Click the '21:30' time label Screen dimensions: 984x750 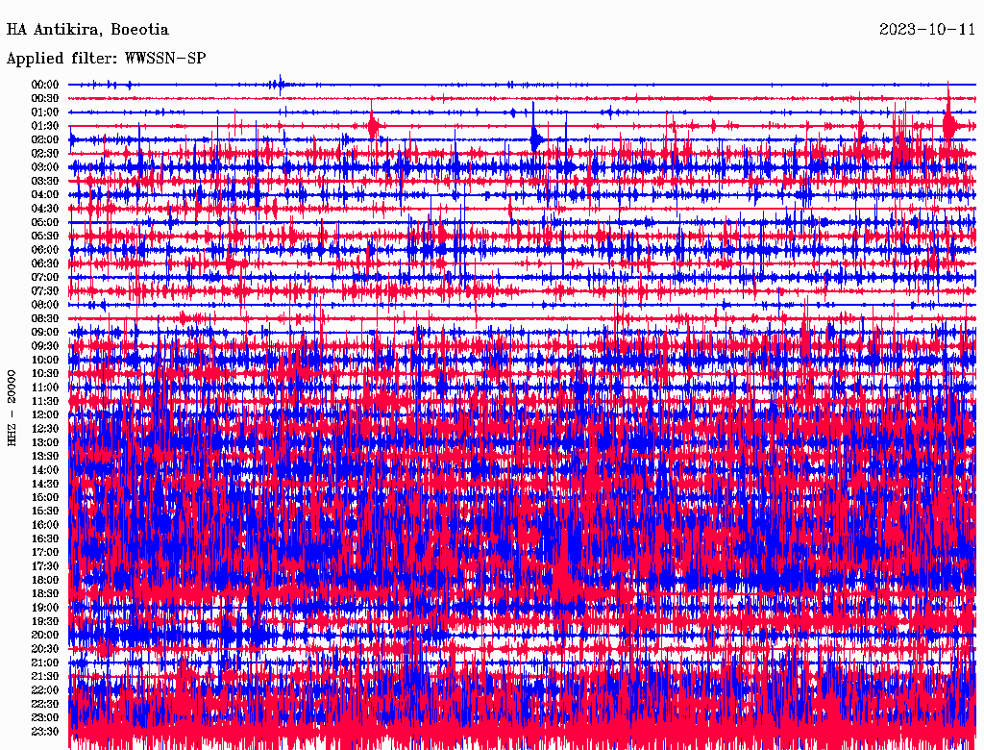point(45,676)
